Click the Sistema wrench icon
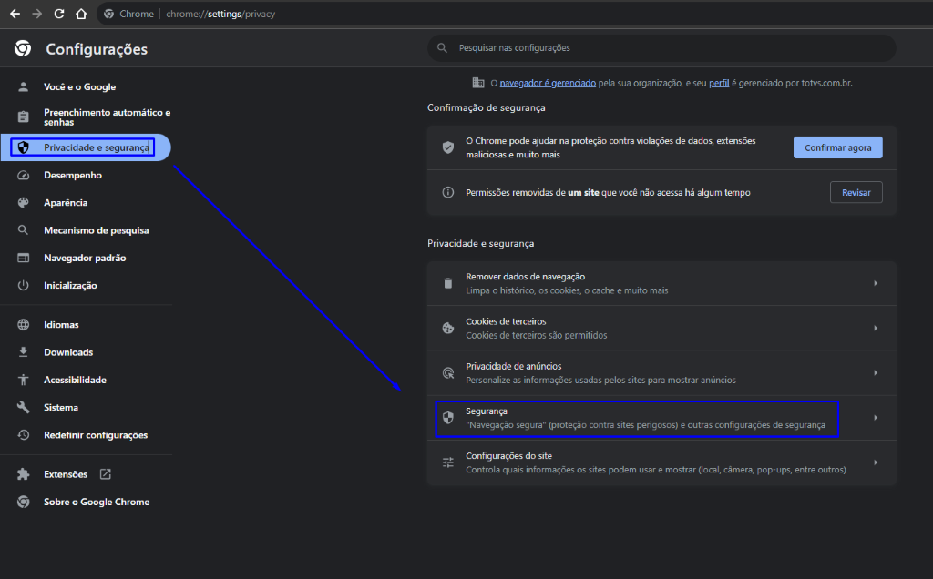Screen dimensions: 933x579 tap(24, 408)
